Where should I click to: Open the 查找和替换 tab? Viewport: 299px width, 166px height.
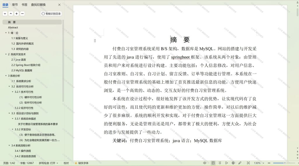click(x=38, y=5)
